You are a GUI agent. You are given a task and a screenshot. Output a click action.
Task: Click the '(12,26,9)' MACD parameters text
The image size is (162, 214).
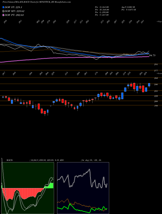[x=34, y=160]
